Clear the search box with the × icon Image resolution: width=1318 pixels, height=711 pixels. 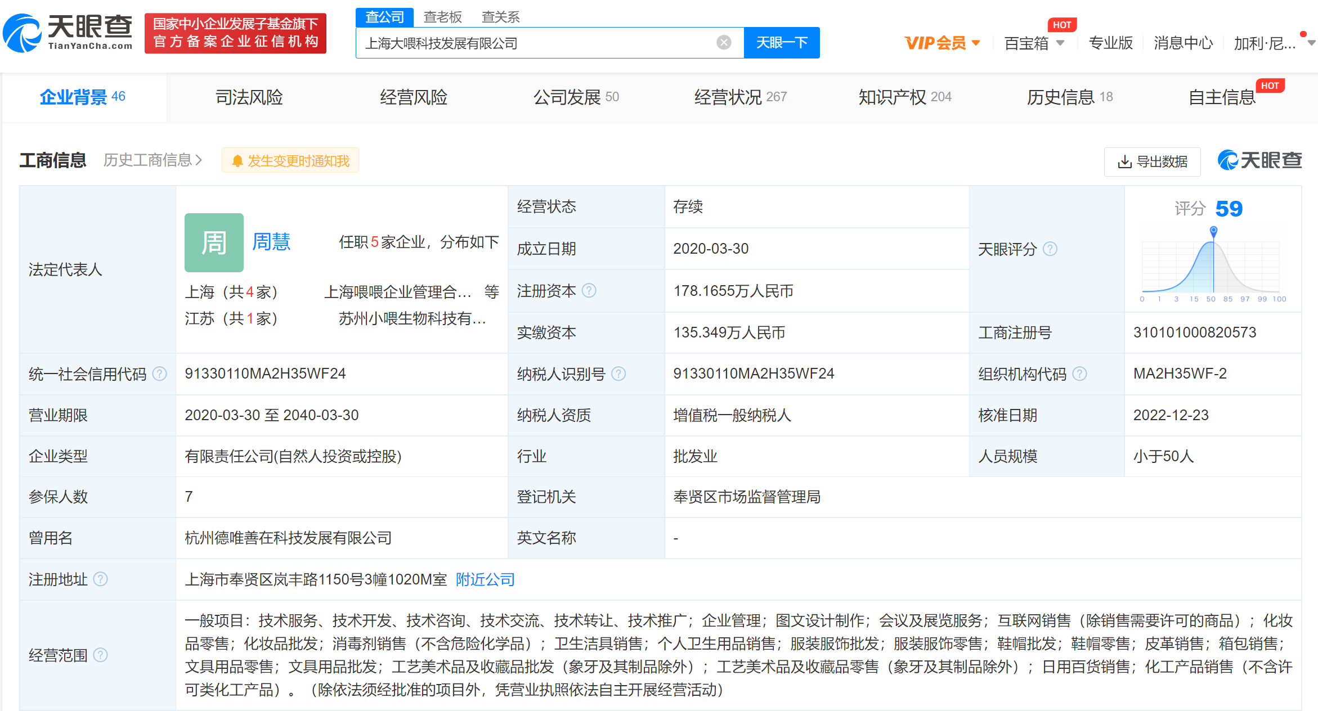[723, 42]
